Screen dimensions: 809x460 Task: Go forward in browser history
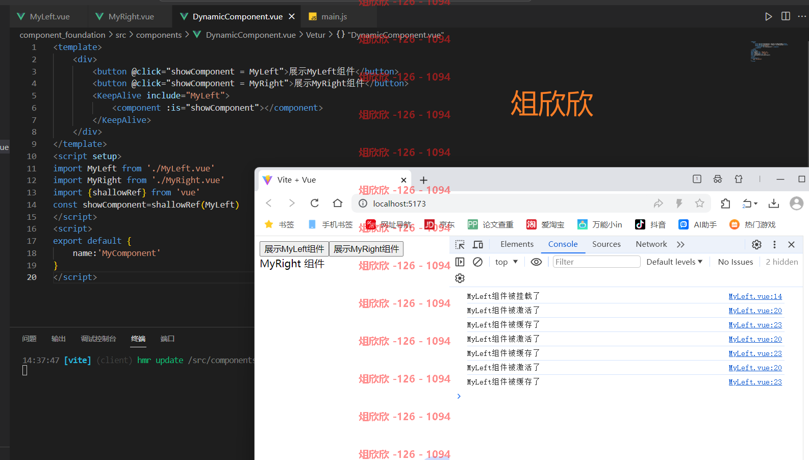point(292,203)
